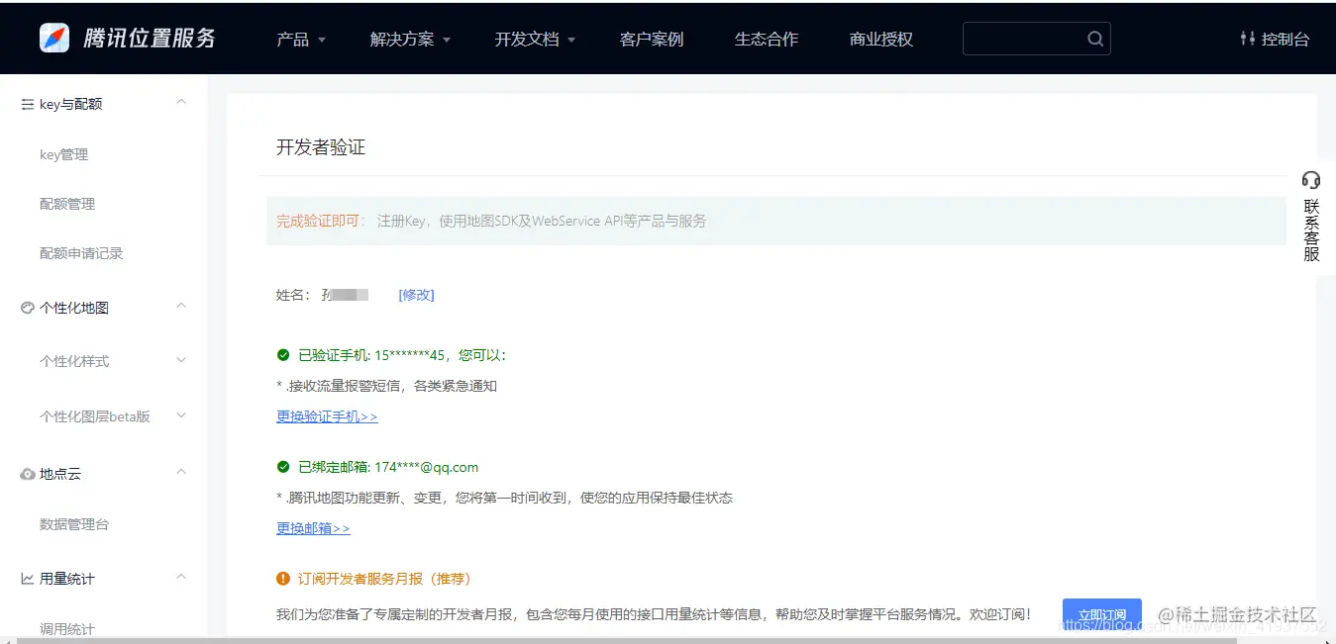The image size is (1336, 644).
Task: Go to 配额管理 in sidebar
Action: click(x=67, y=204)
